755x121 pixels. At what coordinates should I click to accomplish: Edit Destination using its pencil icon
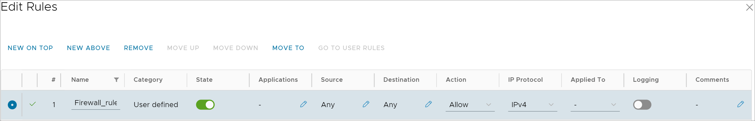coord(428,104)
